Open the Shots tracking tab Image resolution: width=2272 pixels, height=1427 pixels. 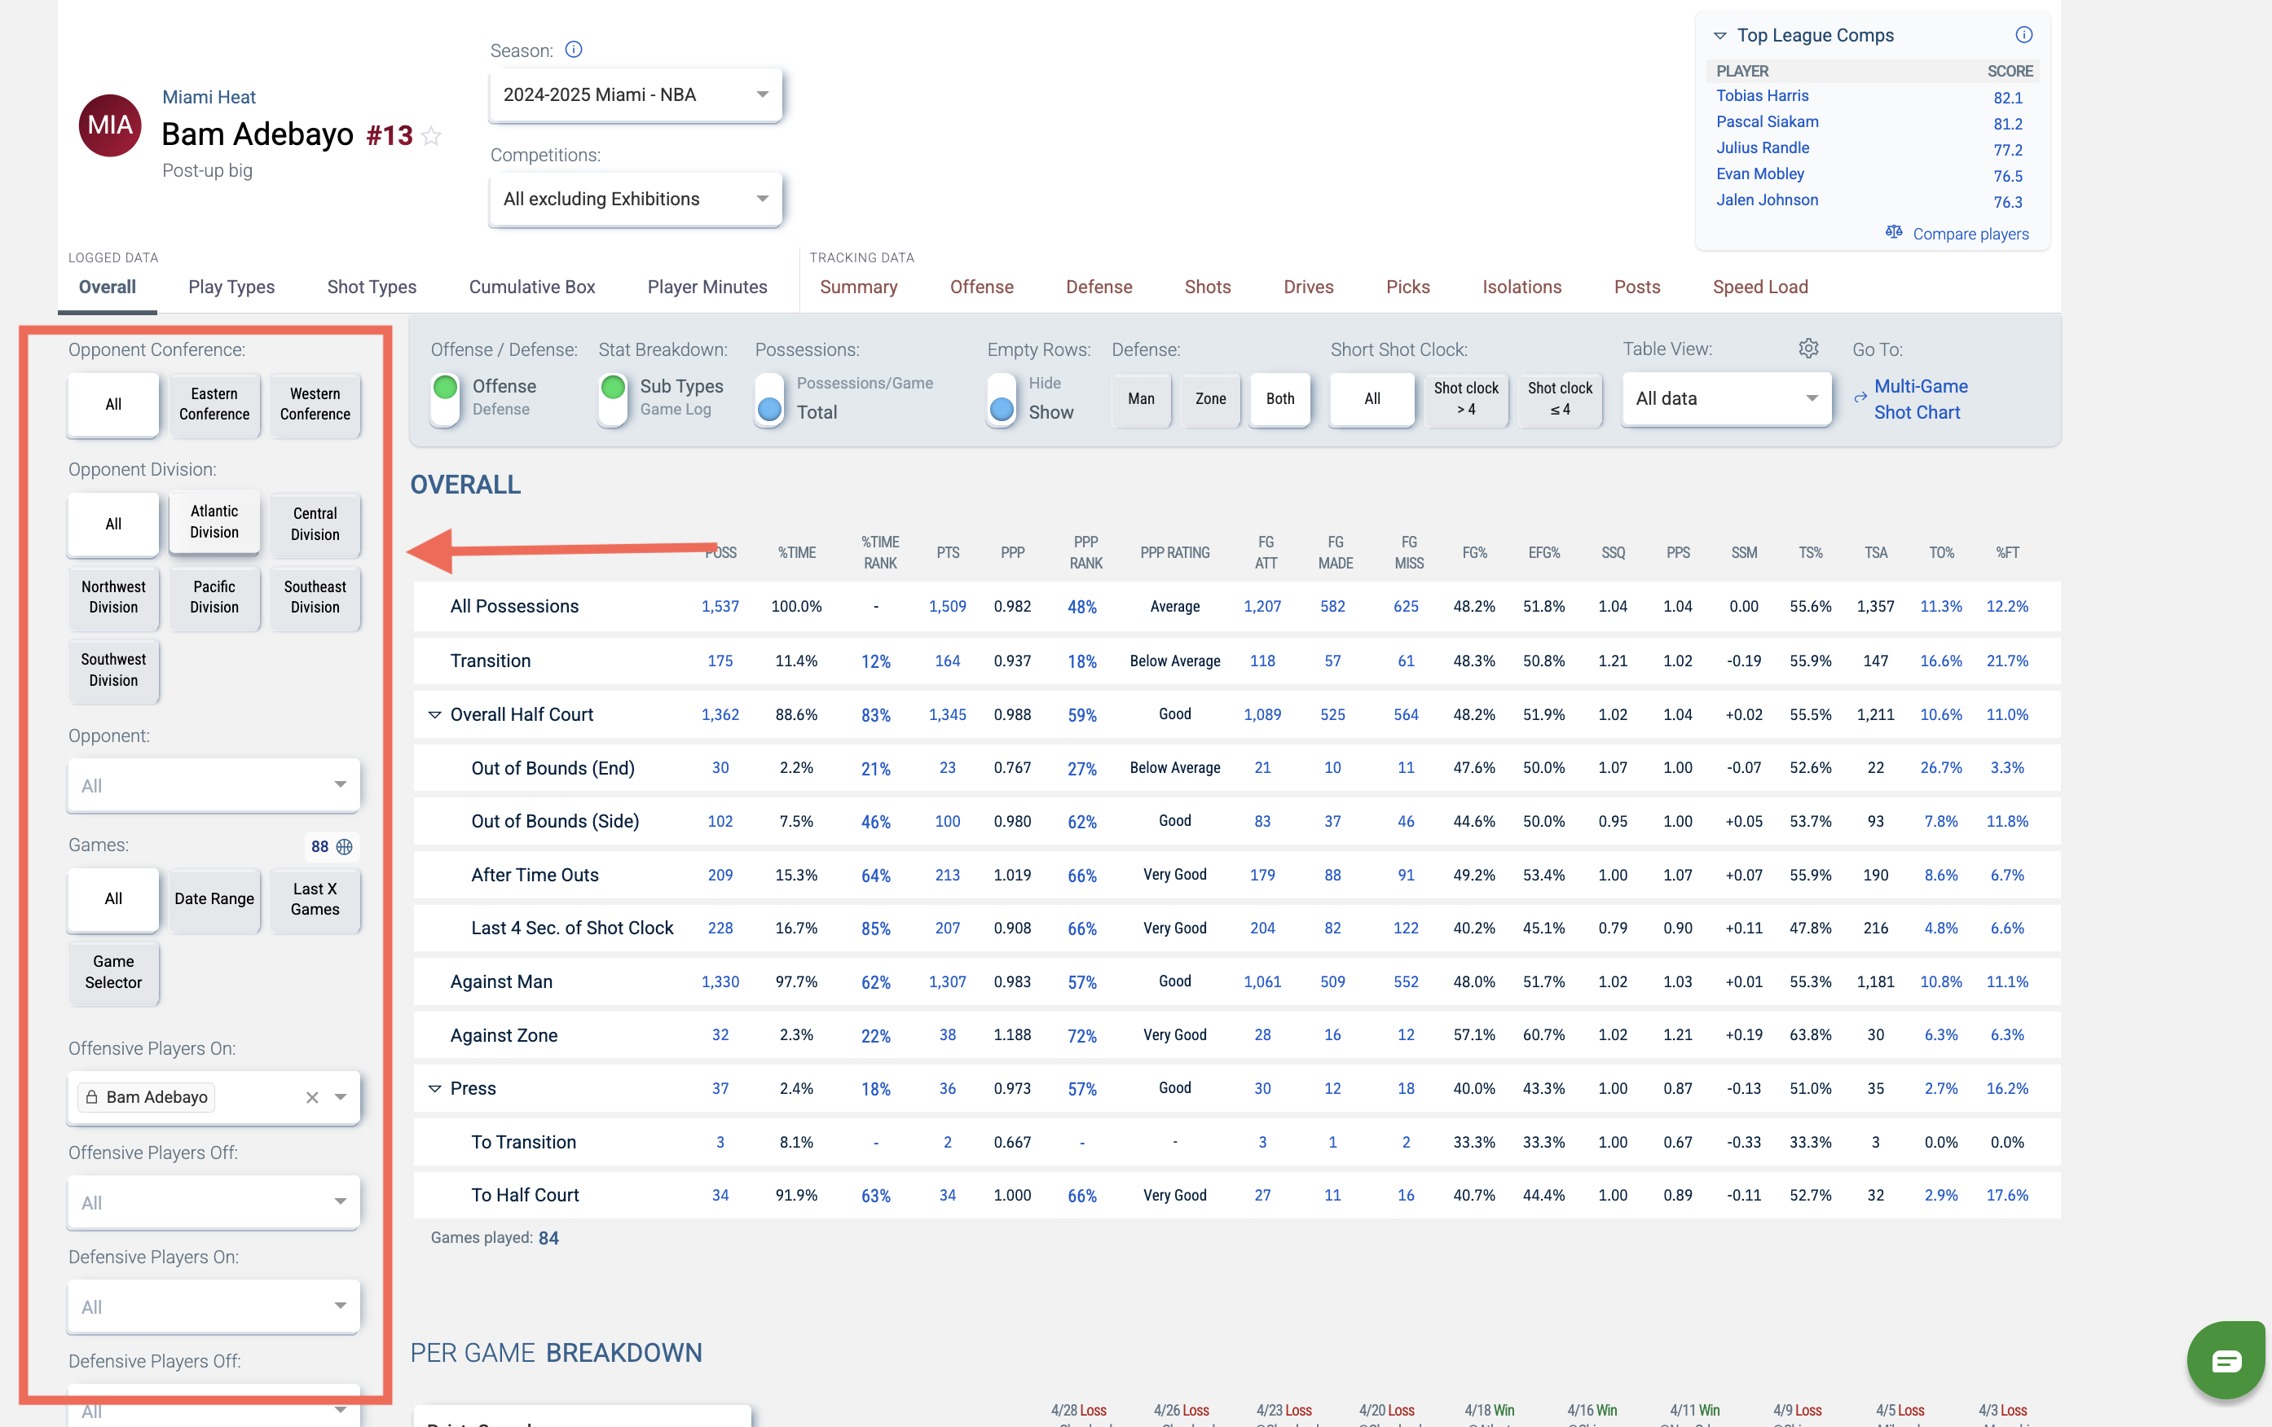click(x=1207, y=287)
